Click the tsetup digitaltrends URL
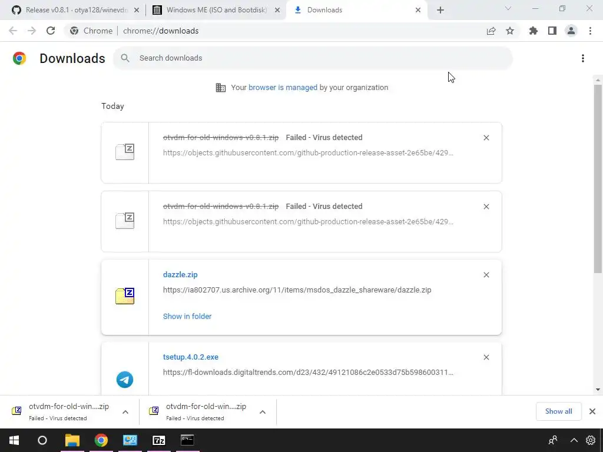The image size is (603, 452). 308,373
